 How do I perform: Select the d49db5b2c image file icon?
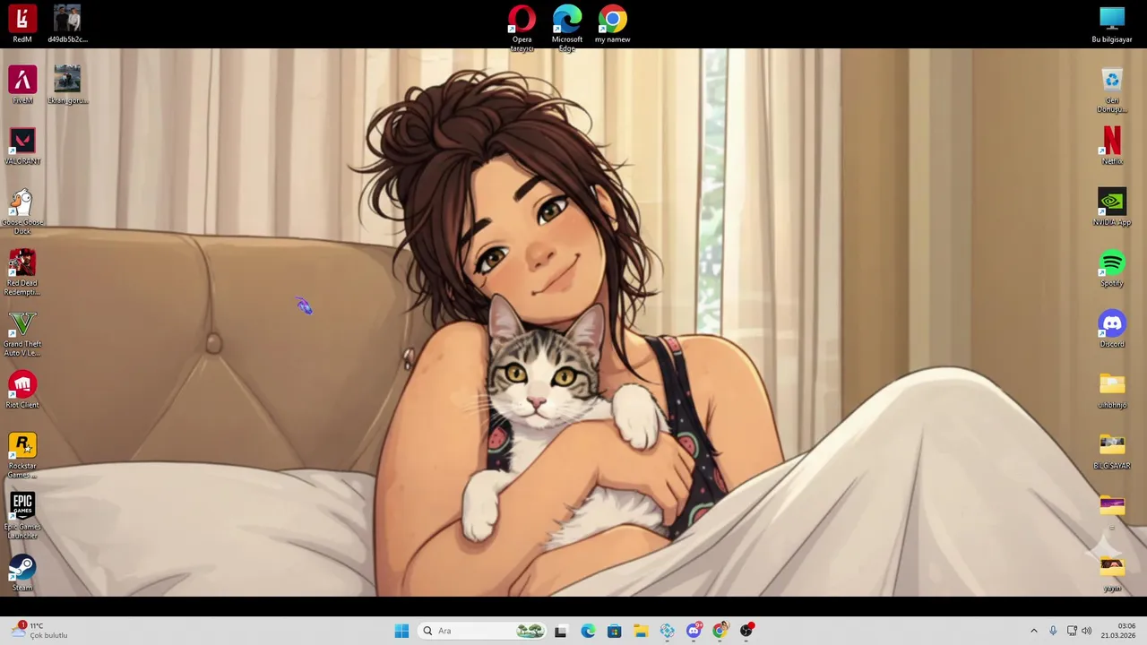pyautogui.click(x=67, y=24)
